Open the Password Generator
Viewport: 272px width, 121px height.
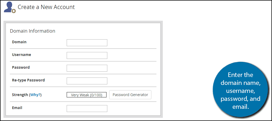coord(130,95)
